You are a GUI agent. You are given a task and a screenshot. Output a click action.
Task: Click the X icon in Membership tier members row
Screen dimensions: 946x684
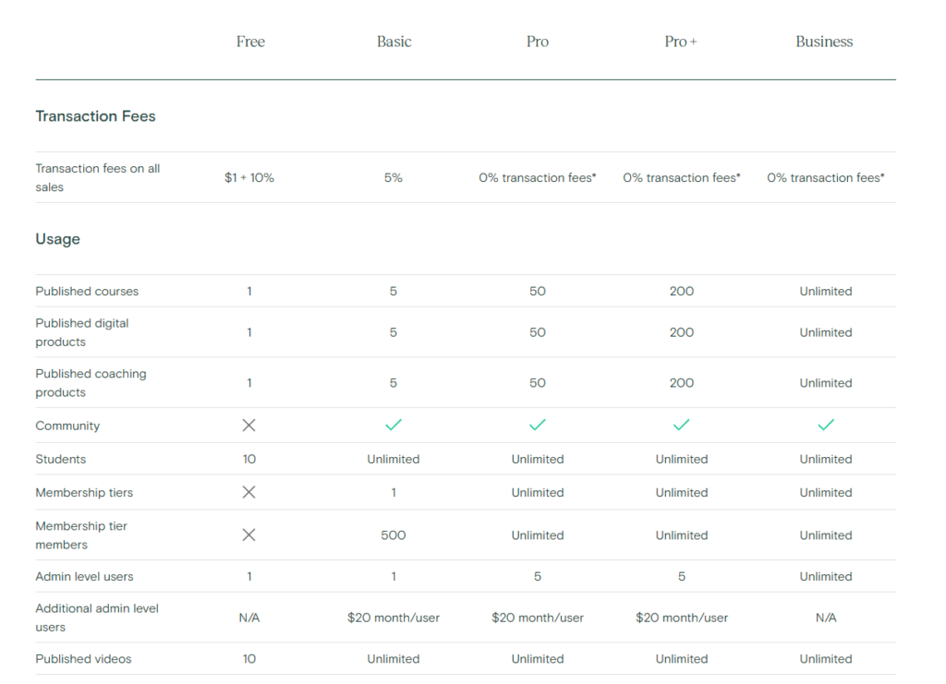[249, 535]
